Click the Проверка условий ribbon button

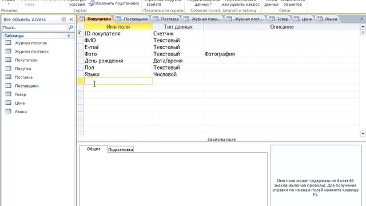tap(77, 3)
